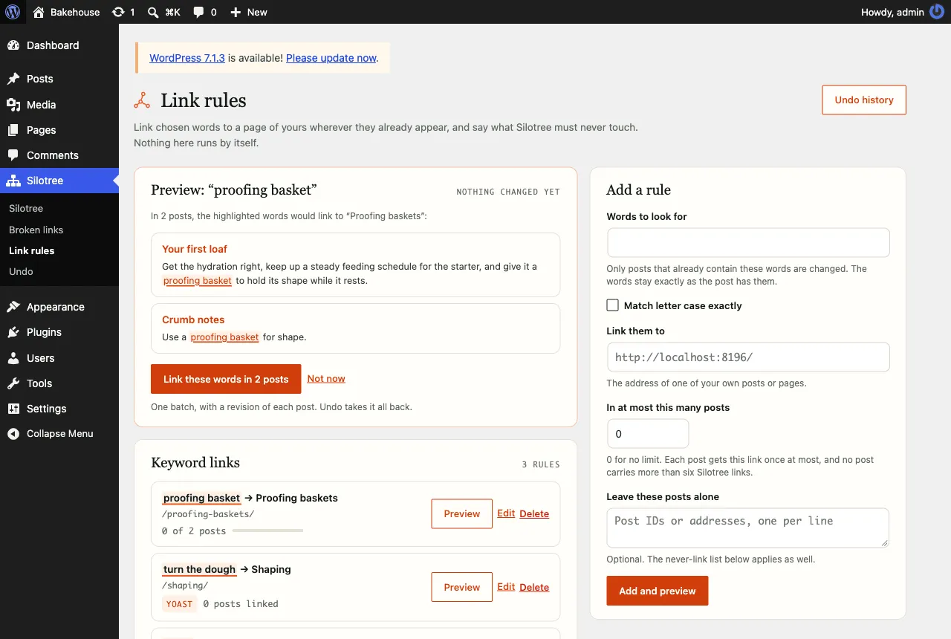Open the Settings menu
This screenshot has height=639, width=951.
tap(59, 409)
